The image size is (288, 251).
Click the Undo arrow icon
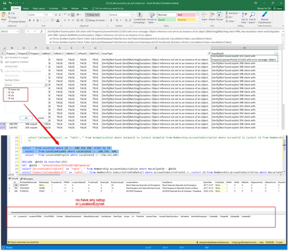point(10,3)
